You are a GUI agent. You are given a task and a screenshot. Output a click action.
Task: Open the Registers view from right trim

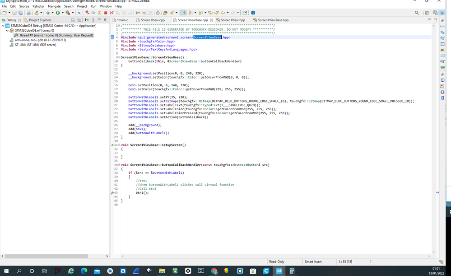pyautogui.click(x=442, y=56)
